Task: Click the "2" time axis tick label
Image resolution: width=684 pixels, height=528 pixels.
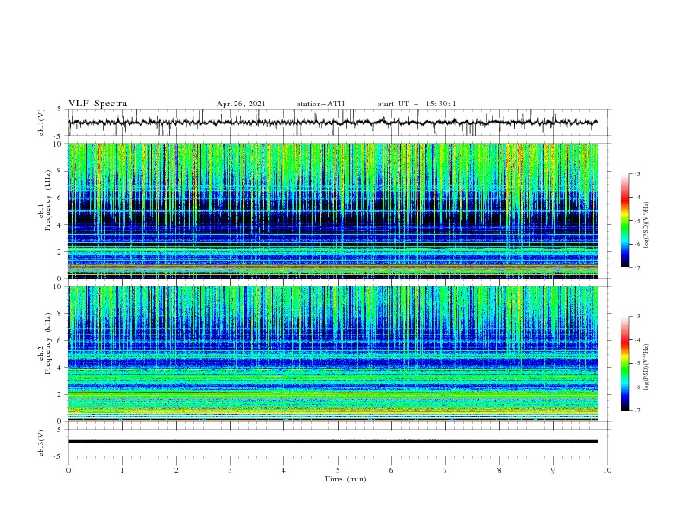Action: click(x=176, y=470)
